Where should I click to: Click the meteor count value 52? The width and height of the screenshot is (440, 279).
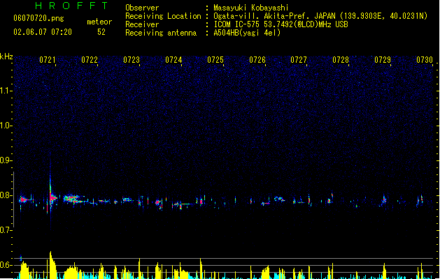pyautogui.click(x=101, y=32)
